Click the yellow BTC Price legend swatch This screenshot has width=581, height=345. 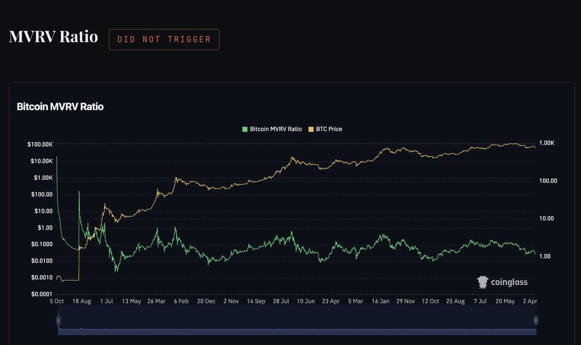pyautogui.click(x=311, y=129)
